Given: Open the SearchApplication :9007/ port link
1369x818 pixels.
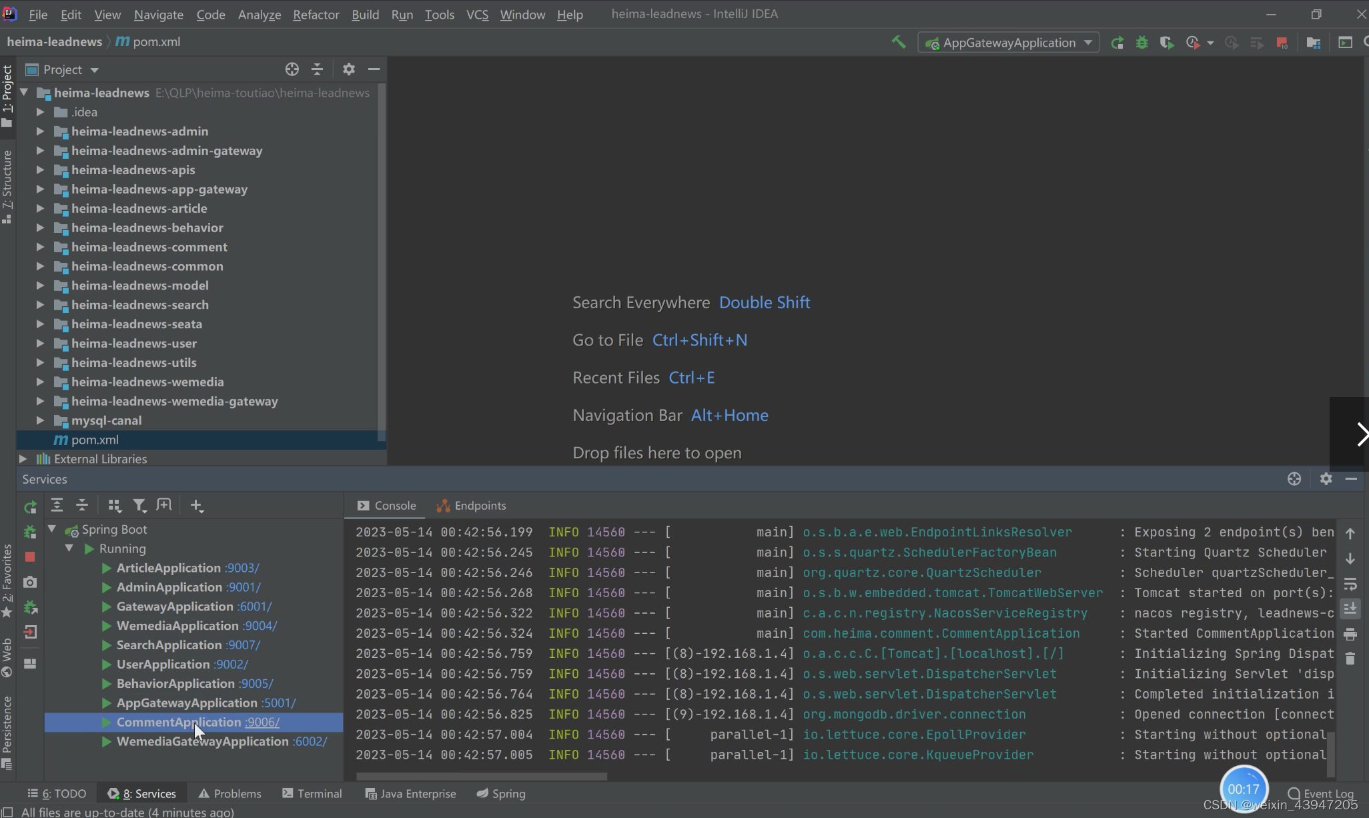Looking at the screenshot, I should click(x=243, y=645).
